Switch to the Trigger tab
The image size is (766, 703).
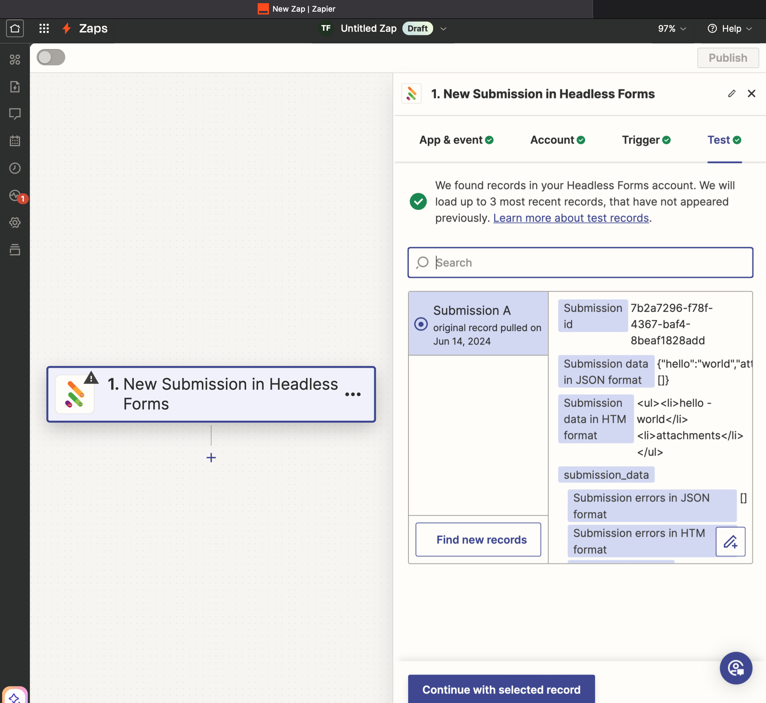tap(646, 140)
